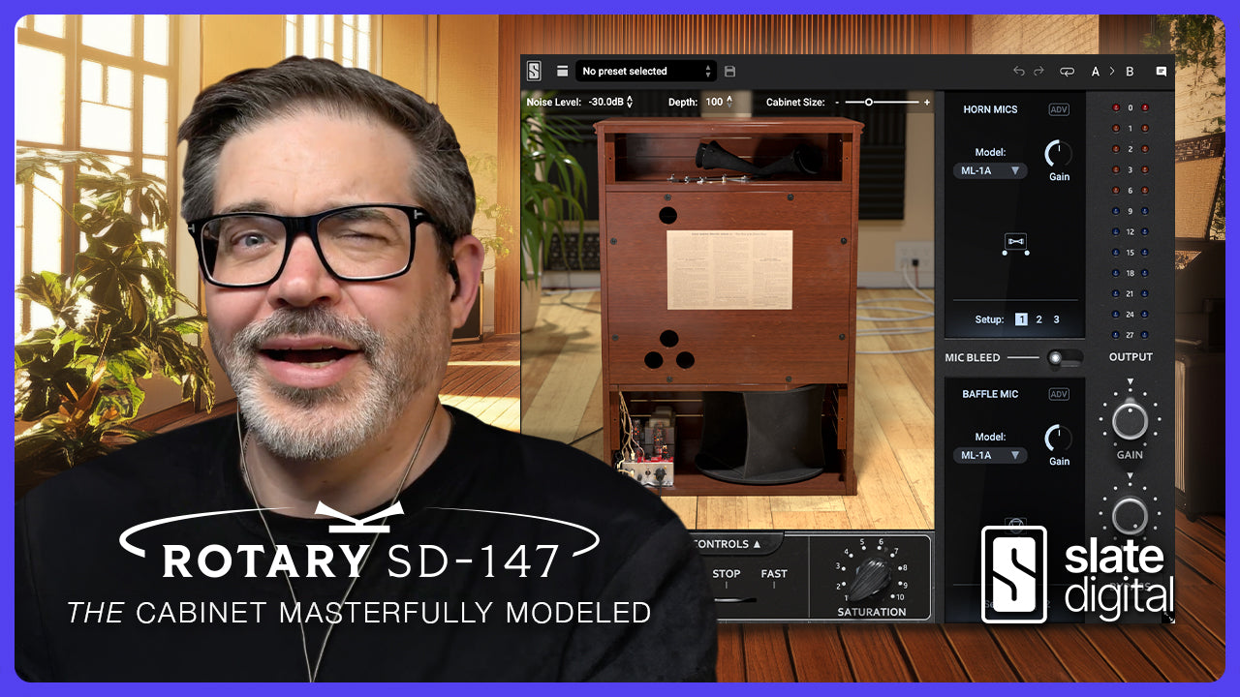Toggle ADV mode for Baffle Mic
The image size is (1240, 697).
tap(1059, 394)
